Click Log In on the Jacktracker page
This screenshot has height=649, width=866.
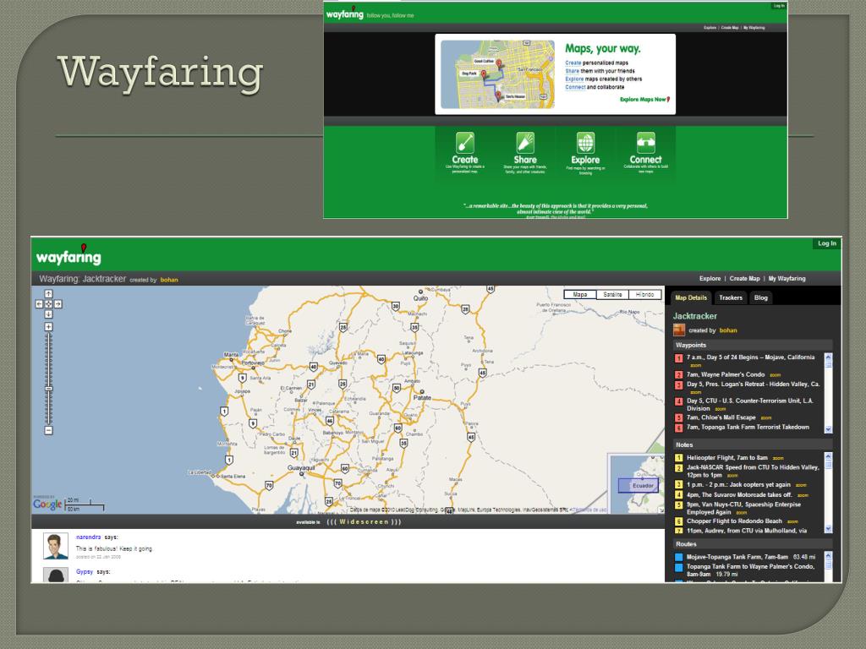pos(827,243)
